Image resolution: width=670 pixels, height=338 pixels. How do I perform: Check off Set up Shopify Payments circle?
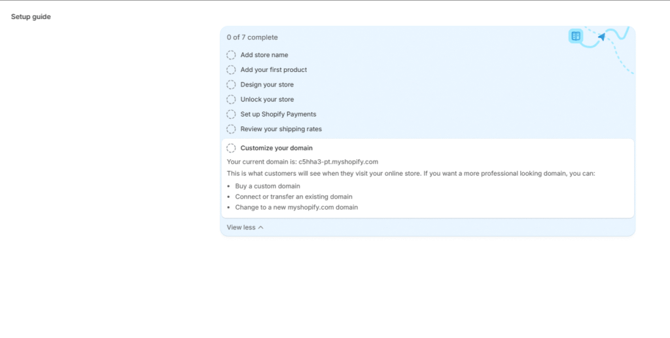(231, 115)
